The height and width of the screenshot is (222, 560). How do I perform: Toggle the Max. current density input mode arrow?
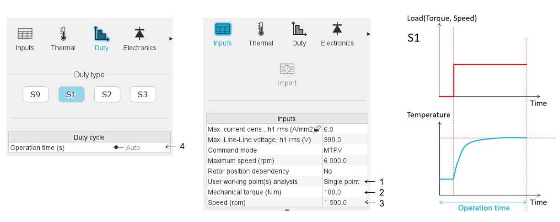318,129
